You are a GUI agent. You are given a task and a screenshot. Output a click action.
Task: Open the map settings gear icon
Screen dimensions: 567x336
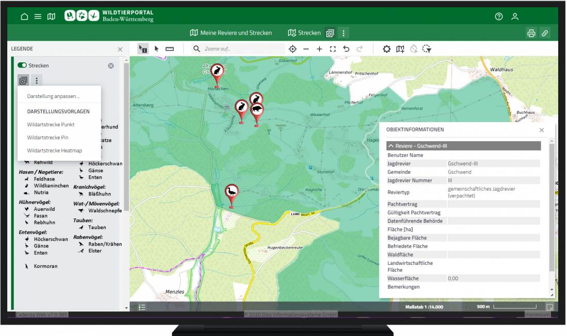(387, 48)
